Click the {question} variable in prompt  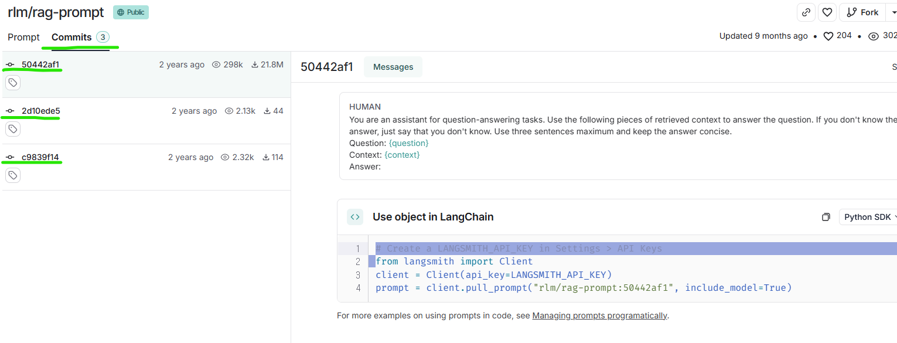pyautogui.click(x=408, y=143)
